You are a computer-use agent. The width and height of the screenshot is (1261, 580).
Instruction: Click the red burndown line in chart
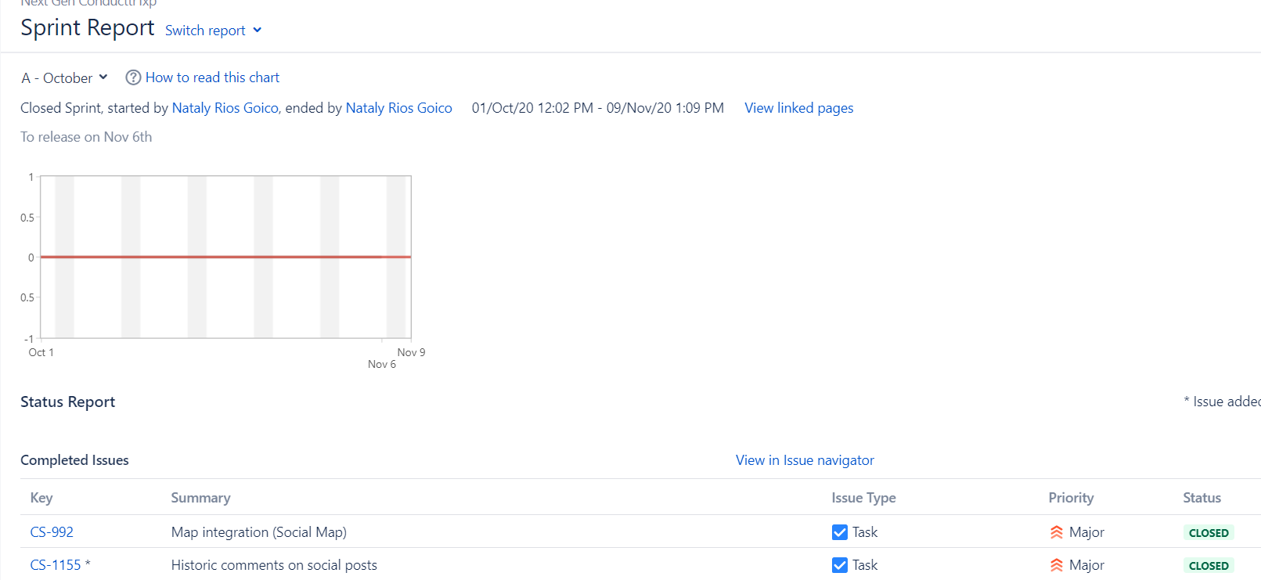[225, 257]
